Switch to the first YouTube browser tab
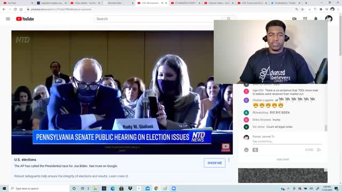 click(x=18, y=3)
